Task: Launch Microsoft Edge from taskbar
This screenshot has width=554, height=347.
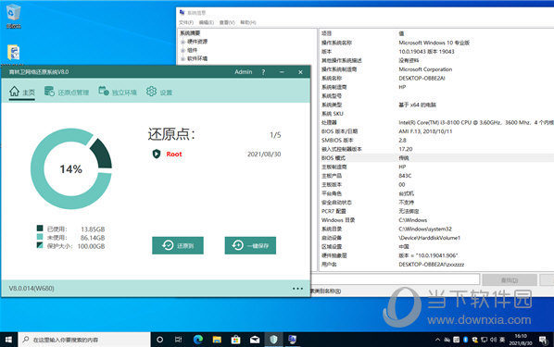Action: pos(198,340)
